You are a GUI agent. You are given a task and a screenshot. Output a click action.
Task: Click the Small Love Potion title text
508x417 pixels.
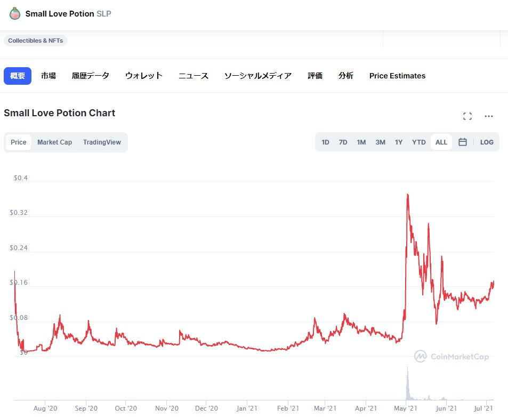pyautogui.click(x=60, y=14)
